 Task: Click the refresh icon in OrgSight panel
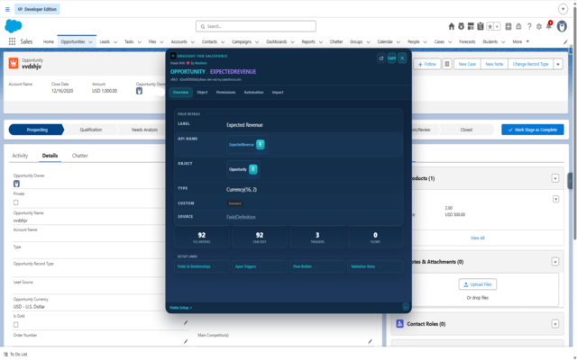[381, 58]
